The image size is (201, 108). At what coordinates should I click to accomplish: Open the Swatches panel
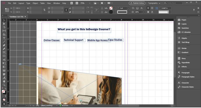pos(185,28)
